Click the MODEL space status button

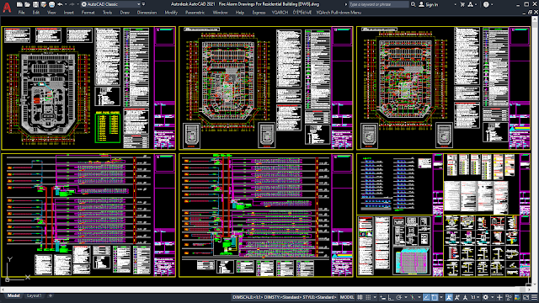(x=347, y=297)
